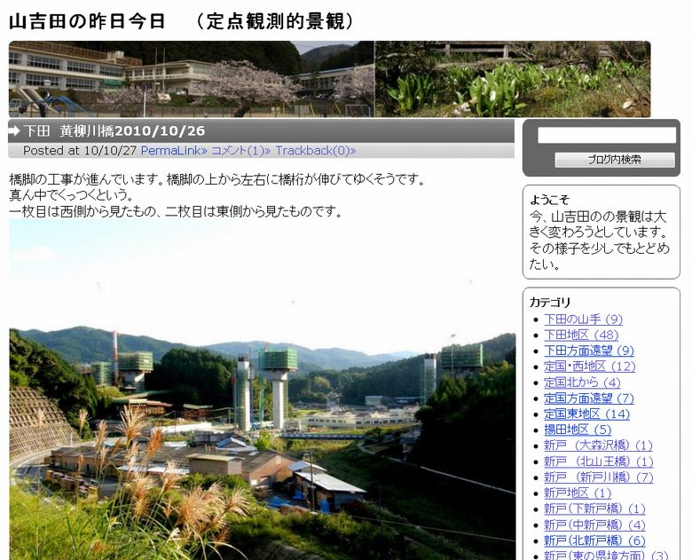Image resolution: width=692 pixels, height=560 pixels.
Task: Open the コメント(1)» comments link
Action: tap(241, 151)
